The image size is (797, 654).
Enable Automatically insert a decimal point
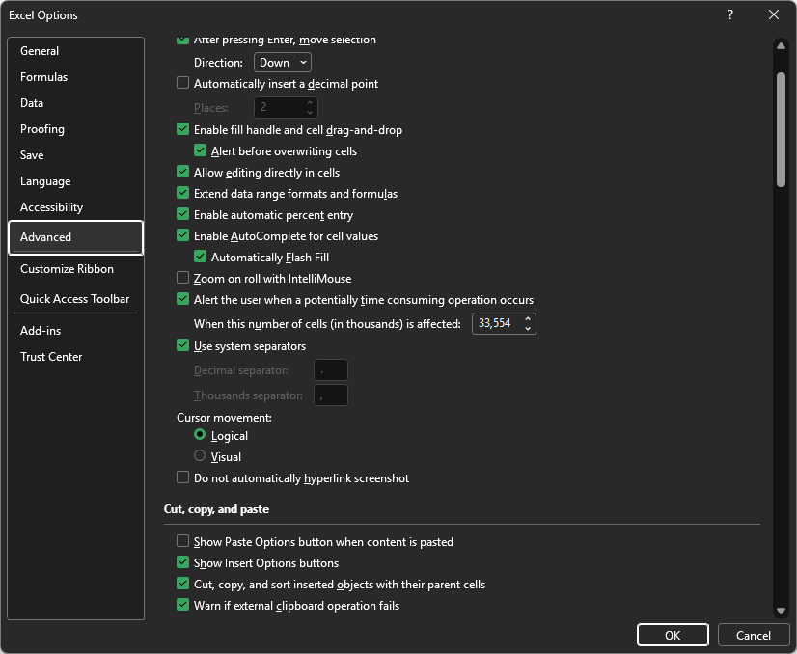pyautogui.click(x=182, y=83)
